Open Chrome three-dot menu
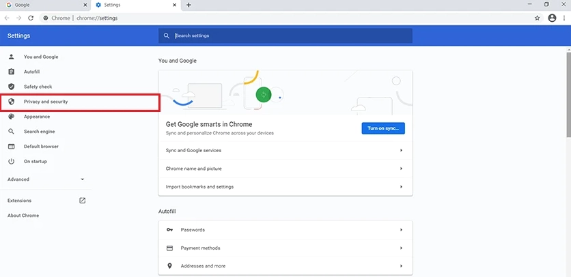 (x=563, y=18)
